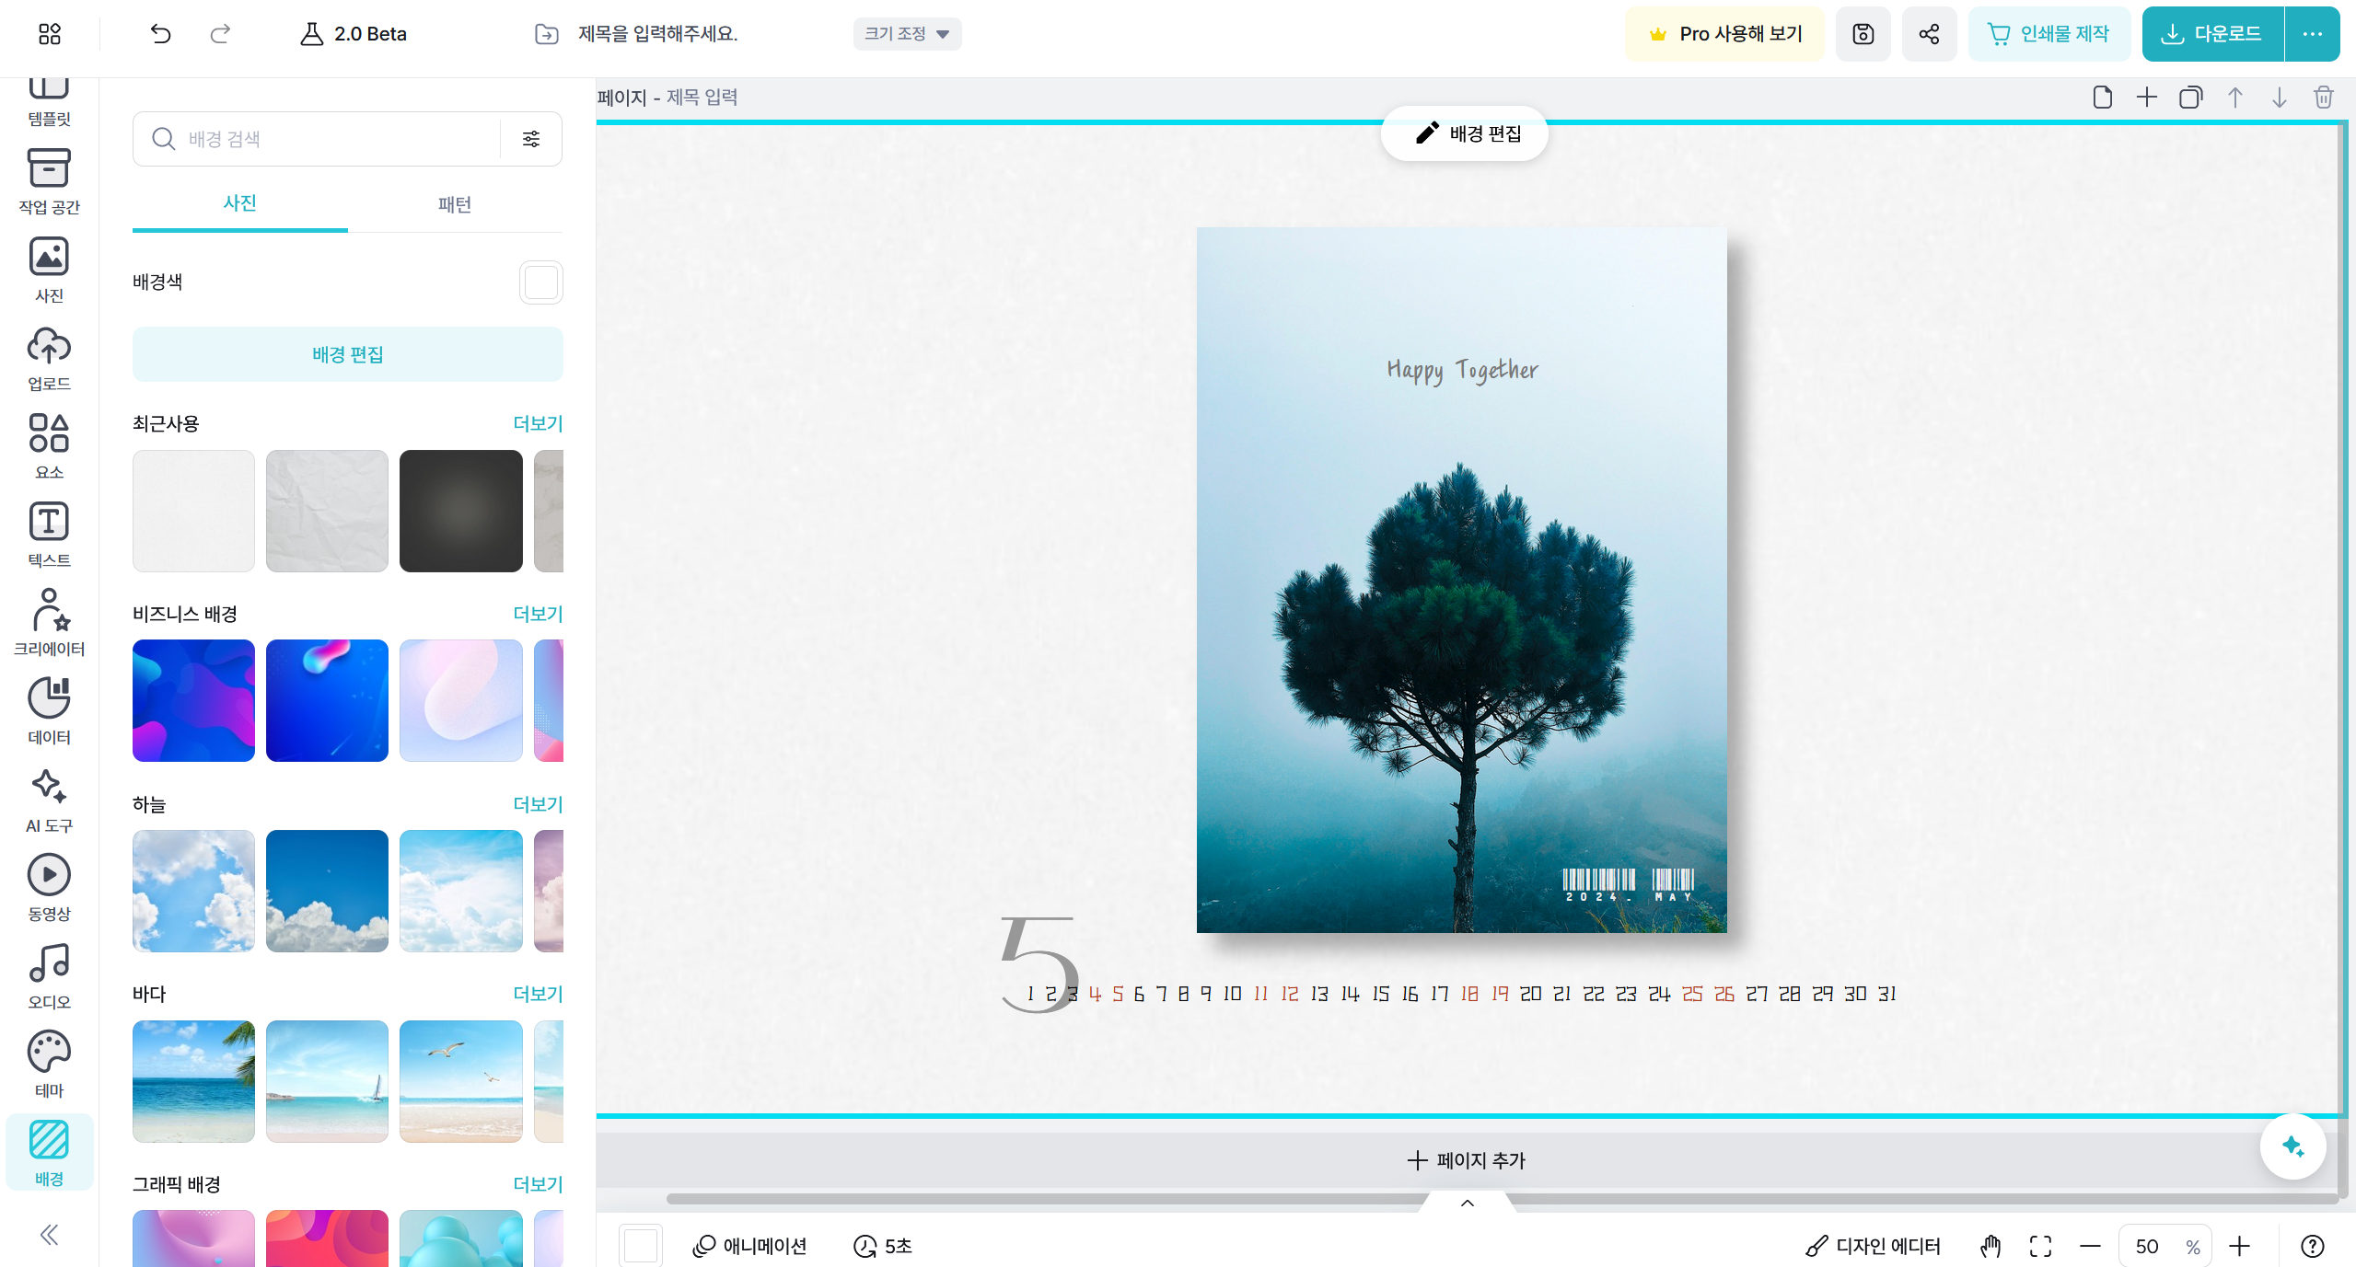Image resolution: width=2356 pixels, height=1267 pixels.
Task: Open the 요소 (Elements) sidebar panel
Action: (x=49, y=445)
